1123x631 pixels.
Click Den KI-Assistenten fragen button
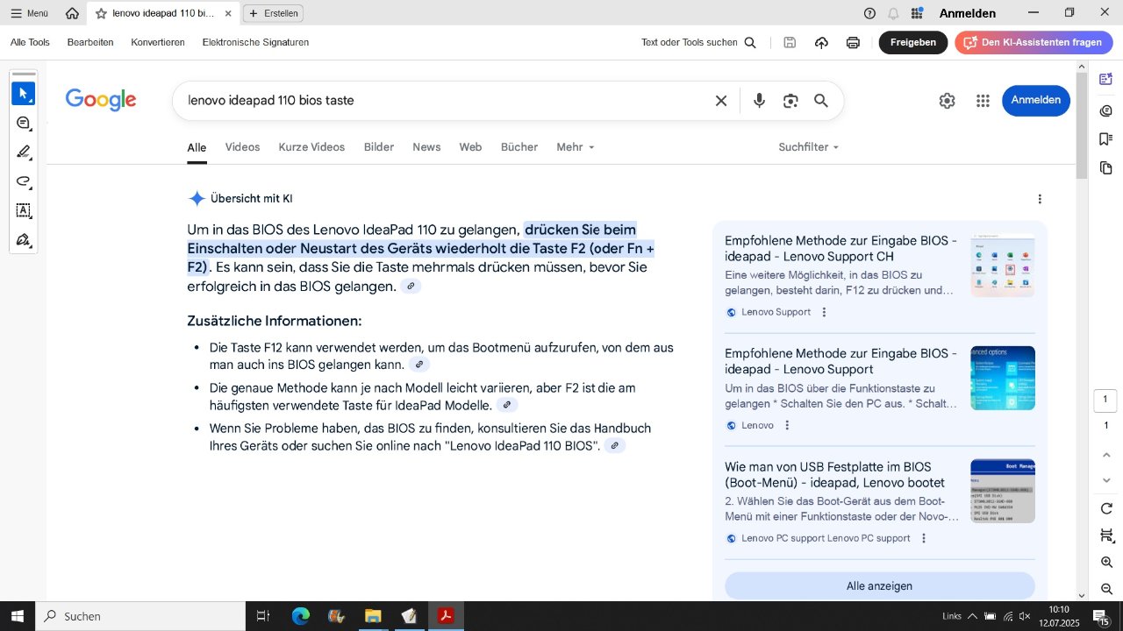[1034, 42]
